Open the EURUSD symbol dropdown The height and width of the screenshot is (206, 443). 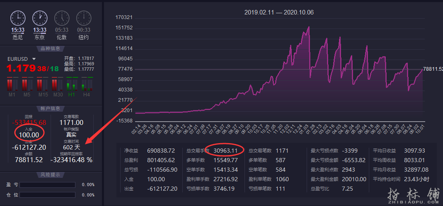[34, 59]
